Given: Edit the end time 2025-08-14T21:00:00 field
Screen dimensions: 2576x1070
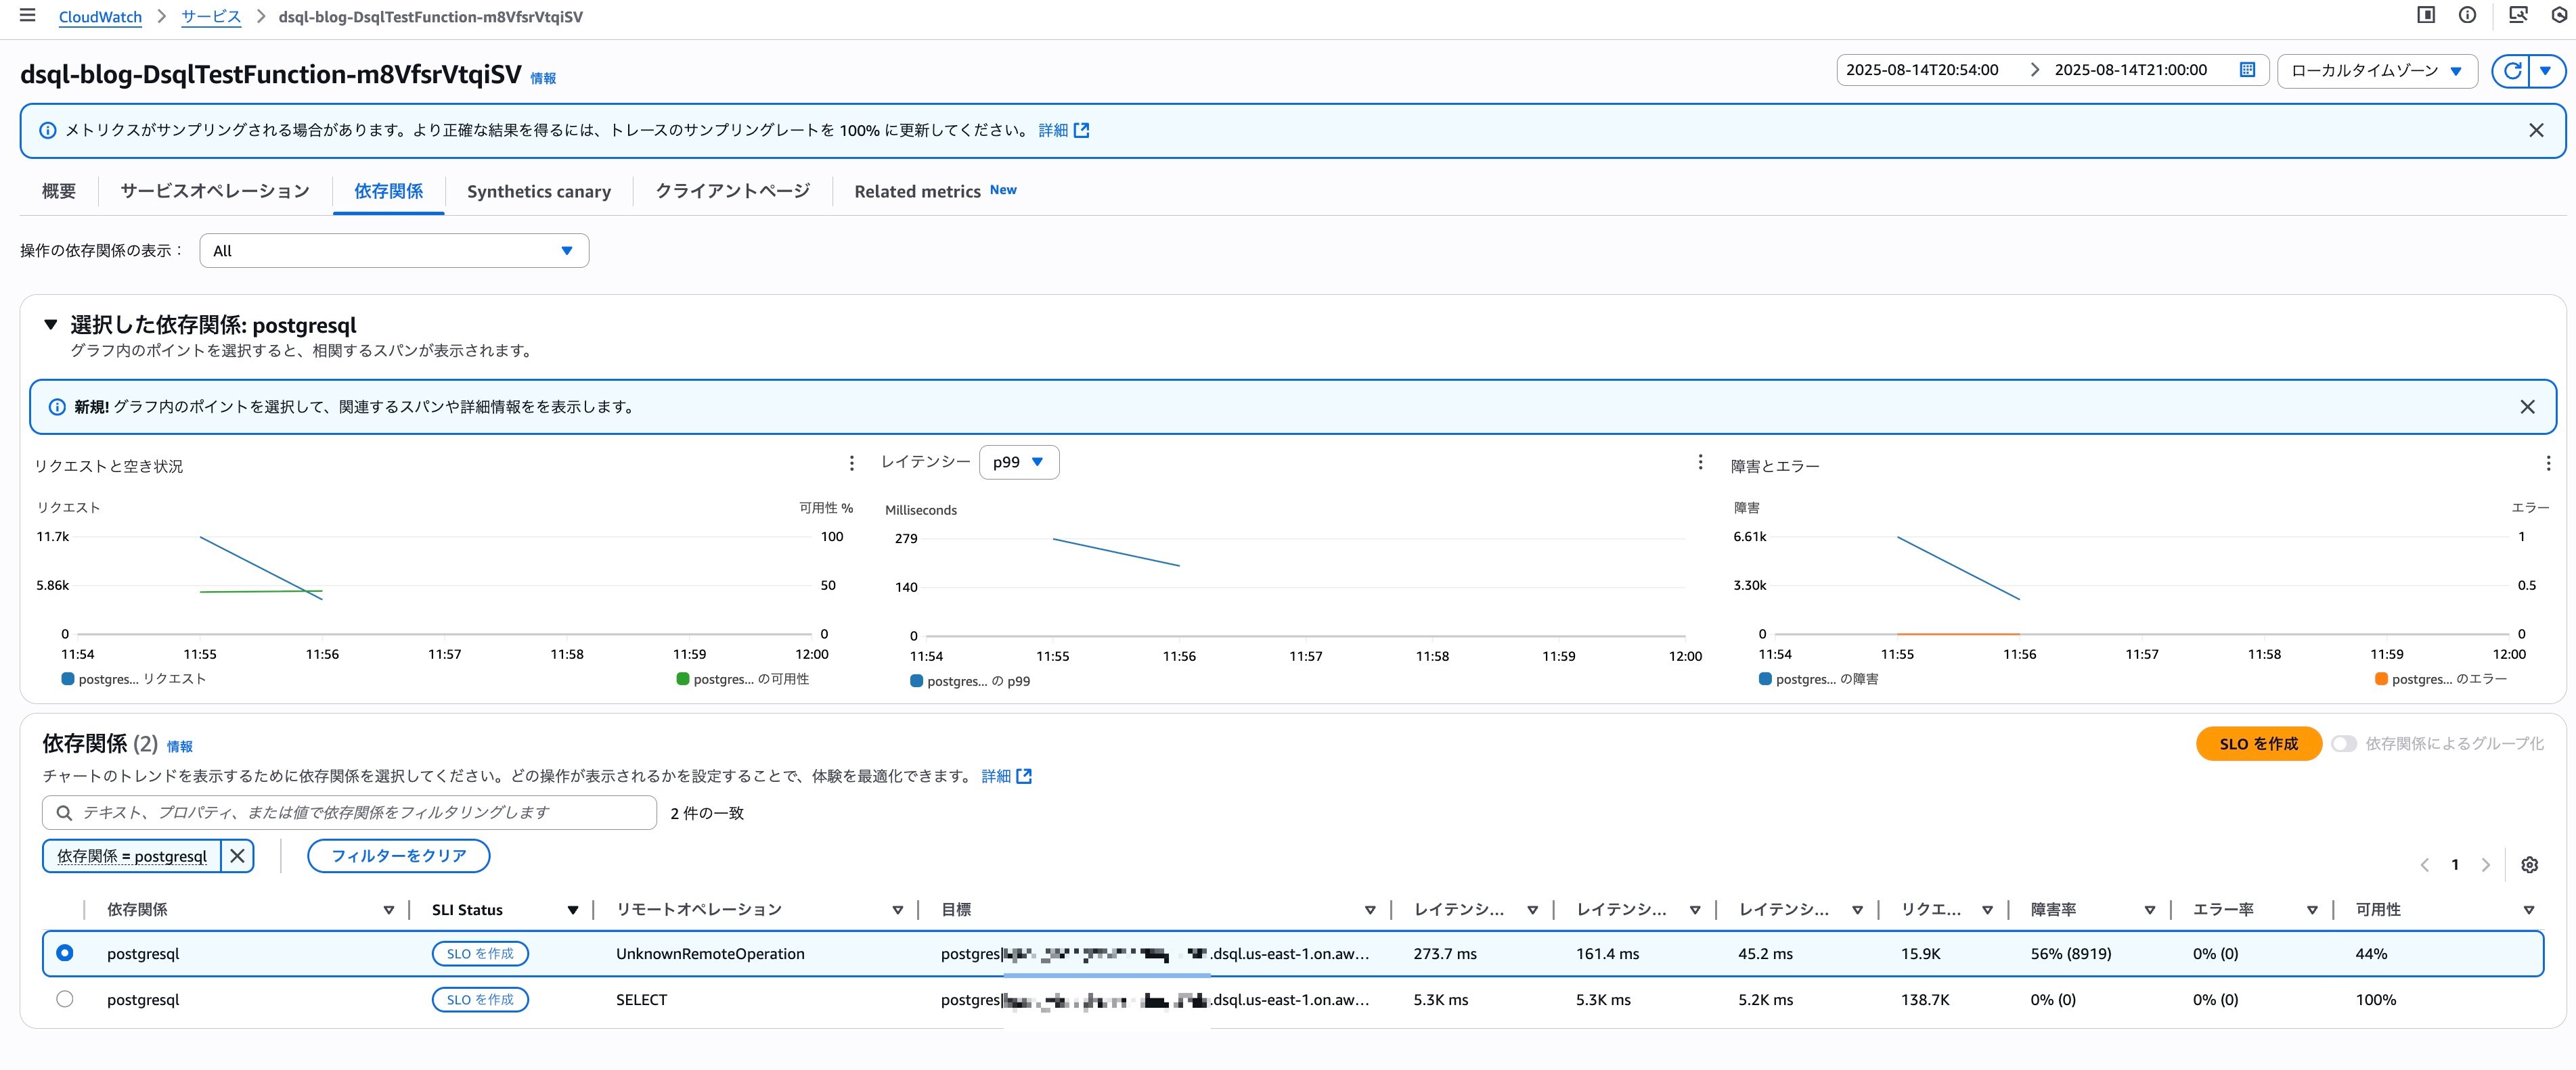Looking at the screenshot, I should (x=2130, y=70).
